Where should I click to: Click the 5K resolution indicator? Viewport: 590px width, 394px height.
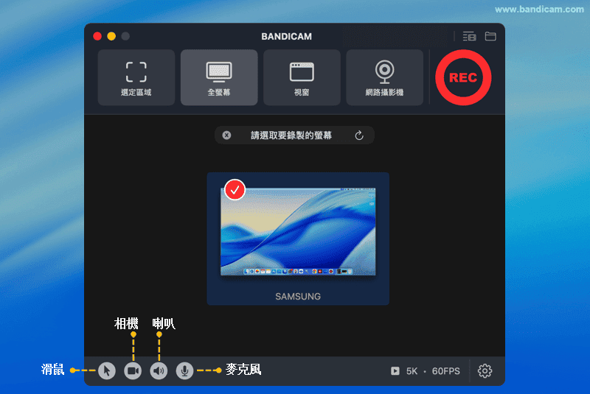[412, 371]
